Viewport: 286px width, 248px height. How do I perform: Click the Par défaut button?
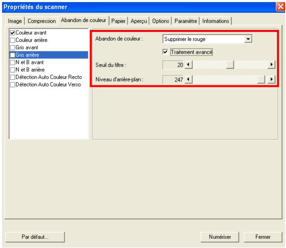click(x=35, y=236)
